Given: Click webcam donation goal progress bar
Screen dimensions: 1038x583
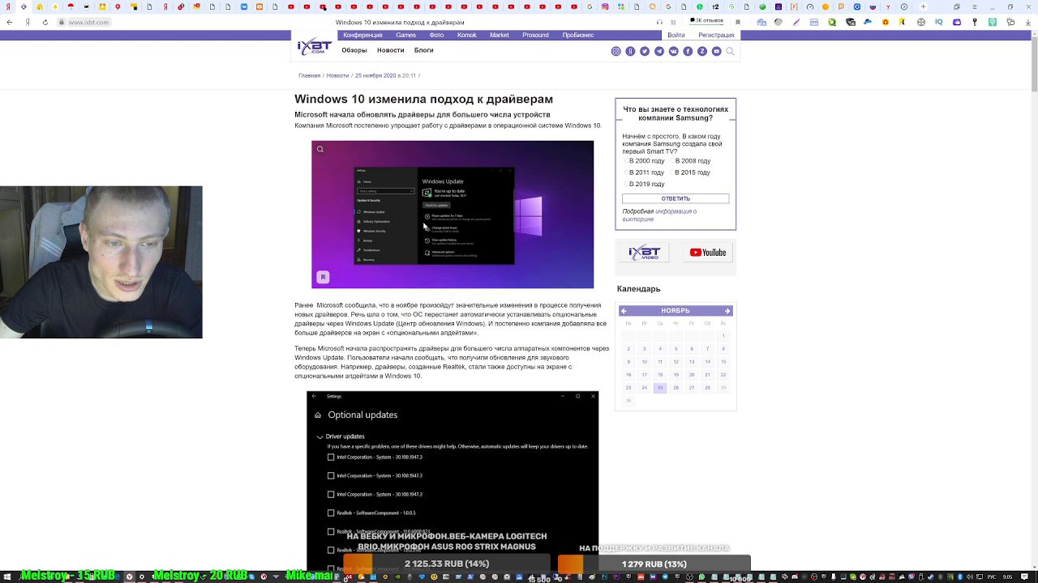Looking at the screenshot, I should (447, 564).
